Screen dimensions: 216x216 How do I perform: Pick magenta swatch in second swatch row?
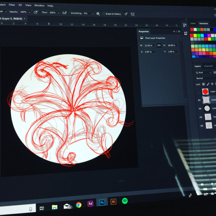209,36
